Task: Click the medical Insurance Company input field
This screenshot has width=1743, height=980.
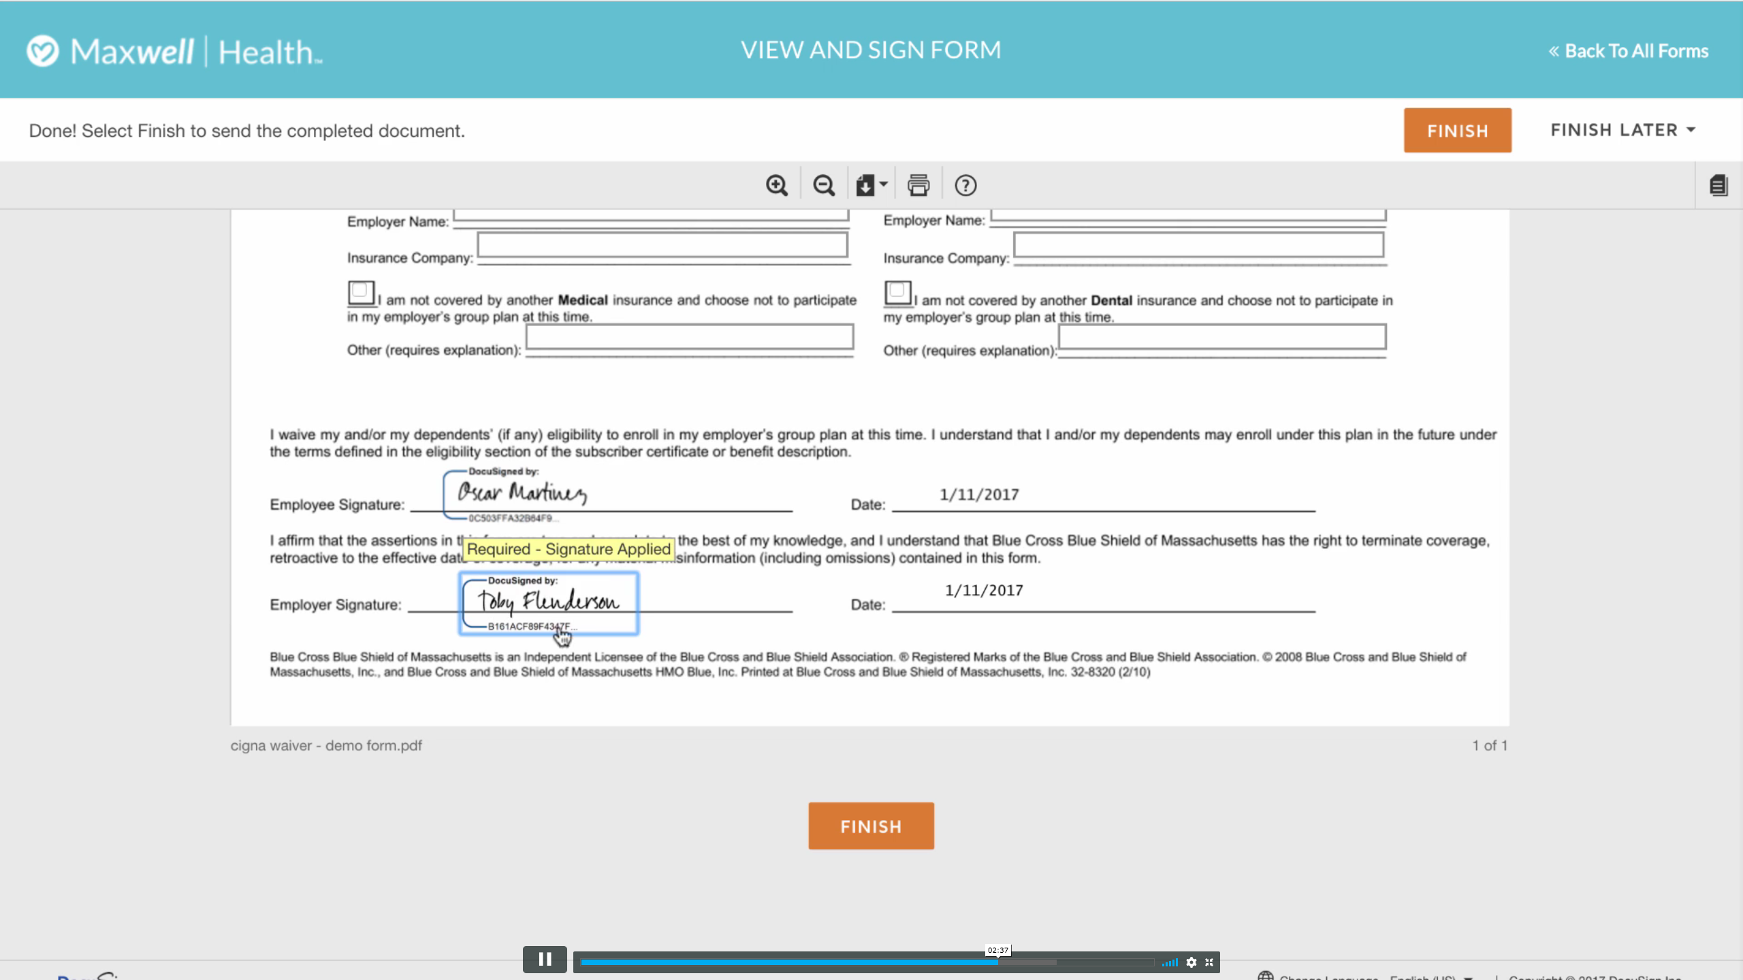Action: pos(662,245)
